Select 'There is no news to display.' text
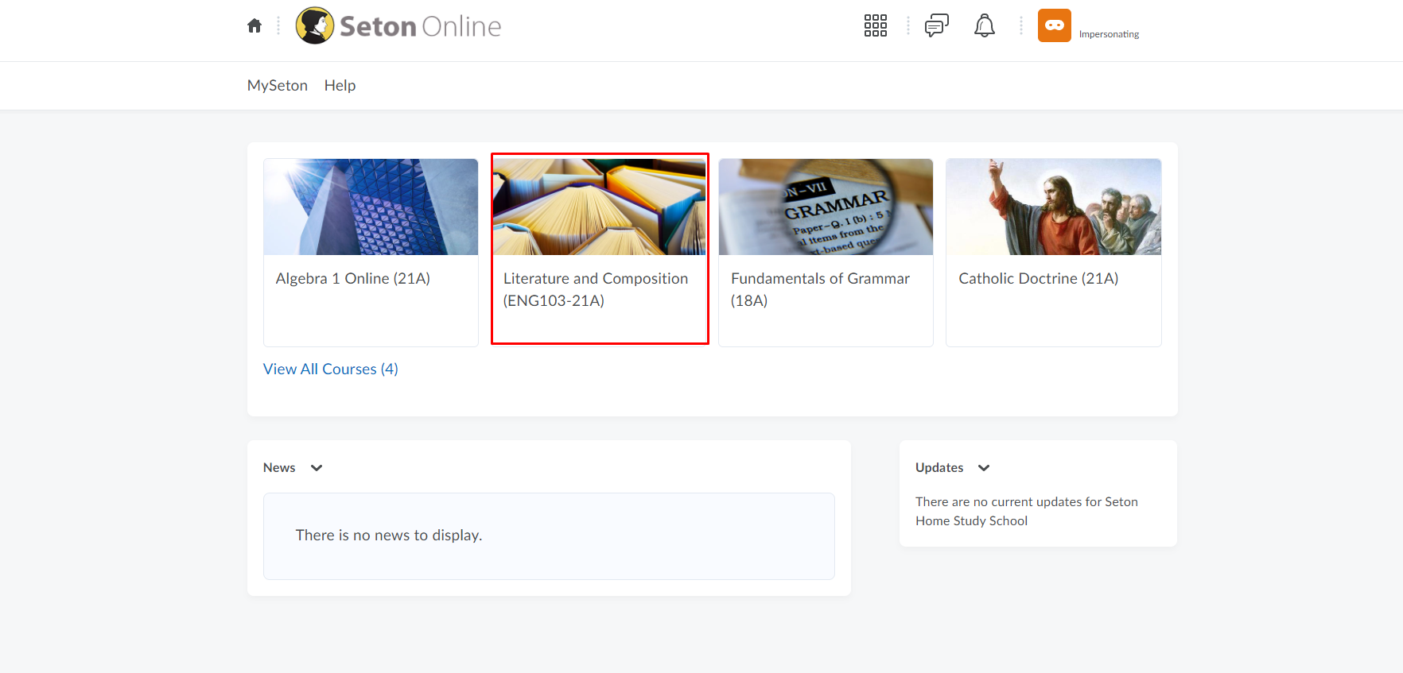This screenshot has width=1403, height=673. coord(389,535)
